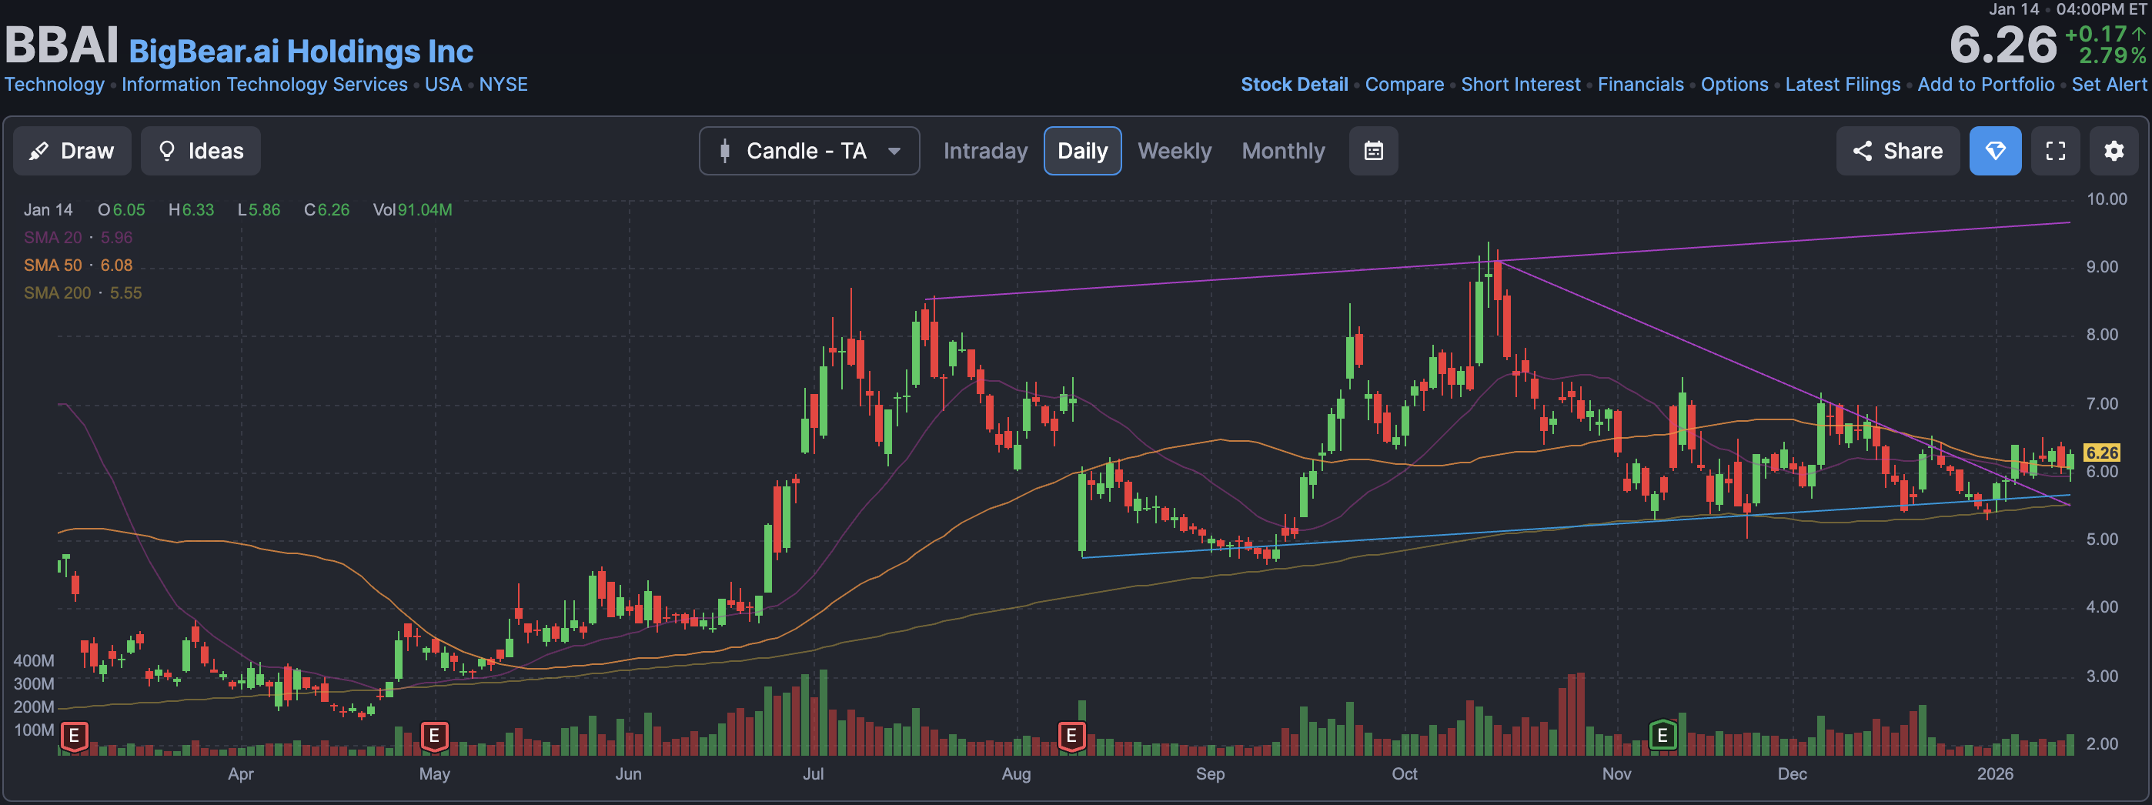
Task: Open the Compare link
Action: 1405,85
